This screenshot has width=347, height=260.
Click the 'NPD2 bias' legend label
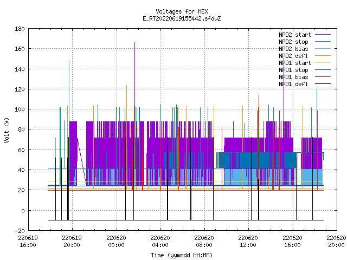pos(293,49)
